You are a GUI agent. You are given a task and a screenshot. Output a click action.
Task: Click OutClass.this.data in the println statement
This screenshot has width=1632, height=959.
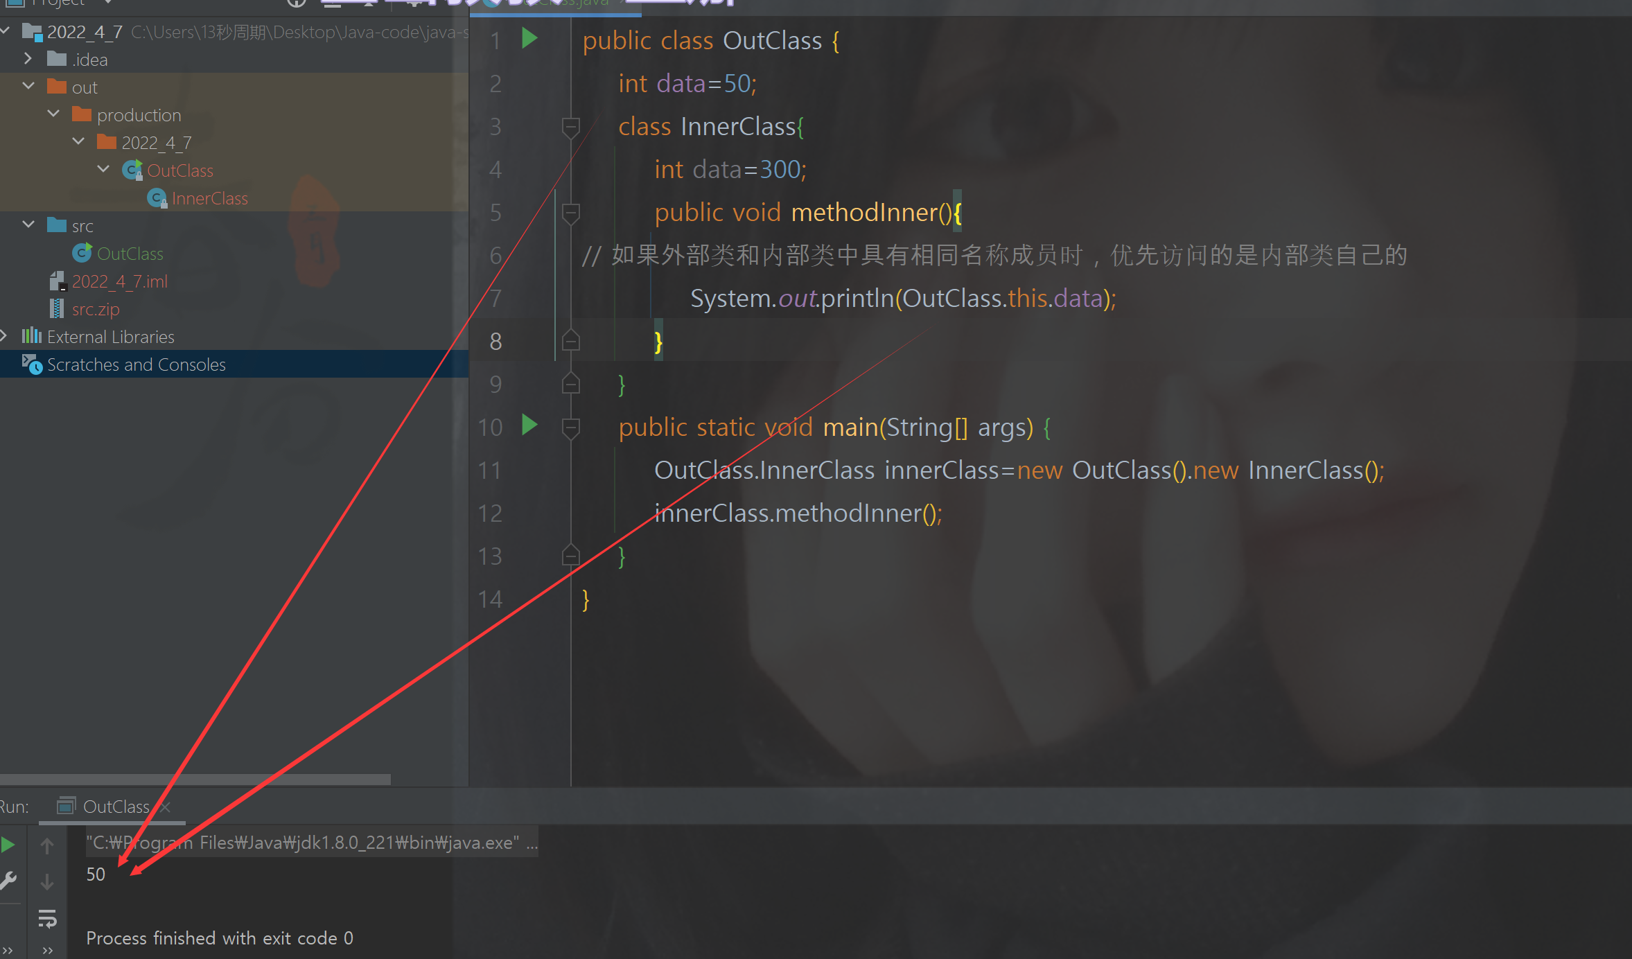1002,299
